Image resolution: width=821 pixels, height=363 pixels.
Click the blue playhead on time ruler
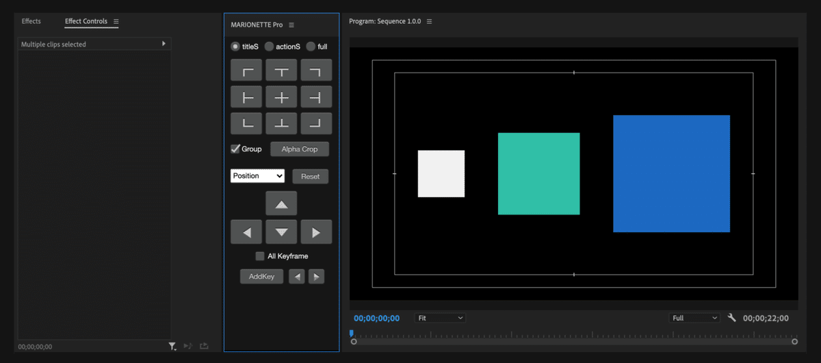[x=352, y=334]
